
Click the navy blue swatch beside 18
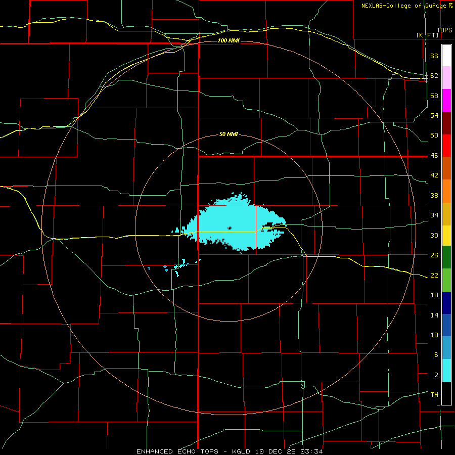point(446,303)
